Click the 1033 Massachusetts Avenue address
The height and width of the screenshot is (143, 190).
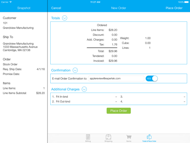(x=20, y=47)
